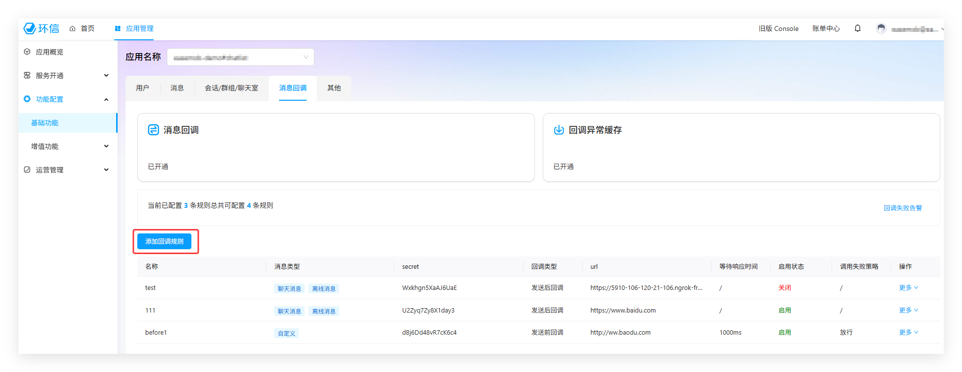Viewport: 962px width, 372px height.
Task: Open 更多 dropdown for the before1 rule
Action: coord(908,332)
